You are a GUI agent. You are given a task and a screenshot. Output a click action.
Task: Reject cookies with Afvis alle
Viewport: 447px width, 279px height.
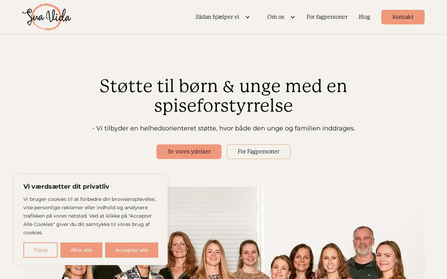(x=81, y=250)
